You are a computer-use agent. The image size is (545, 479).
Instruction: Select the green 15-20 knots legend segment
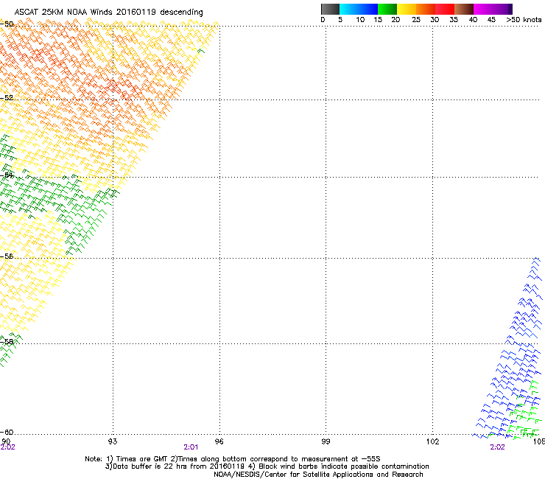coord(387,9)
